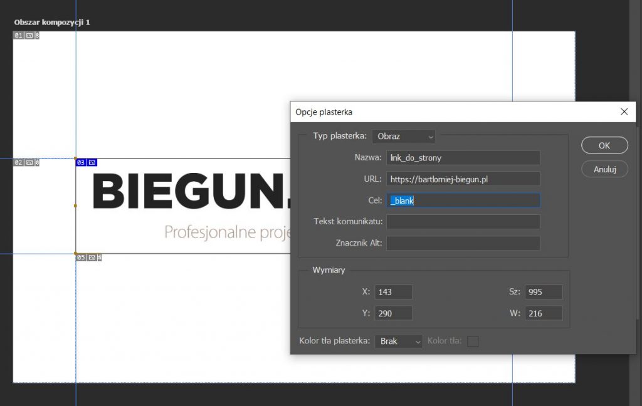Click the Tekst komunikatu field
The width and height of the screenshot is (642, 406).
463,221
